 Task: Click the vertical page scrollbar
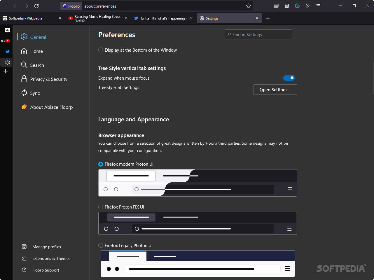[x=373, y=78]
